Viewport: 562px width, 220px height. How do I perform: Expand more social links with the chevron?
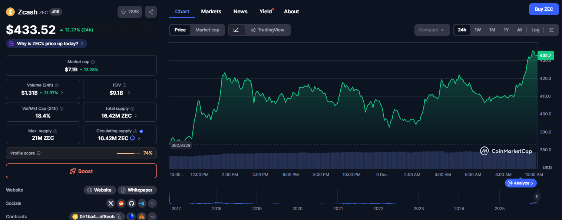[x=152, y=203]
